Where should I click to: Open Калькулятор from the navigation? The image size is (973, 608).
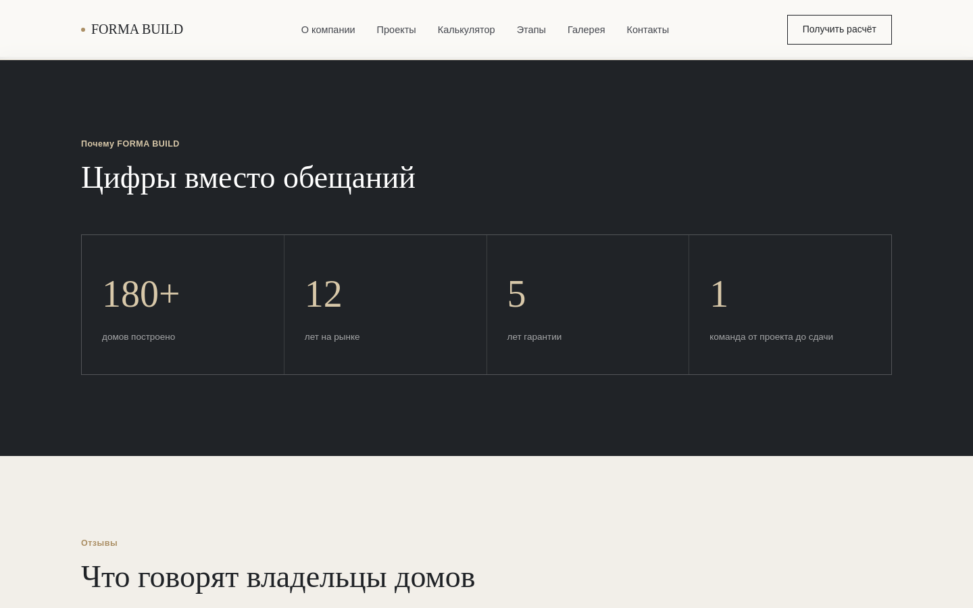click(466, 30)
